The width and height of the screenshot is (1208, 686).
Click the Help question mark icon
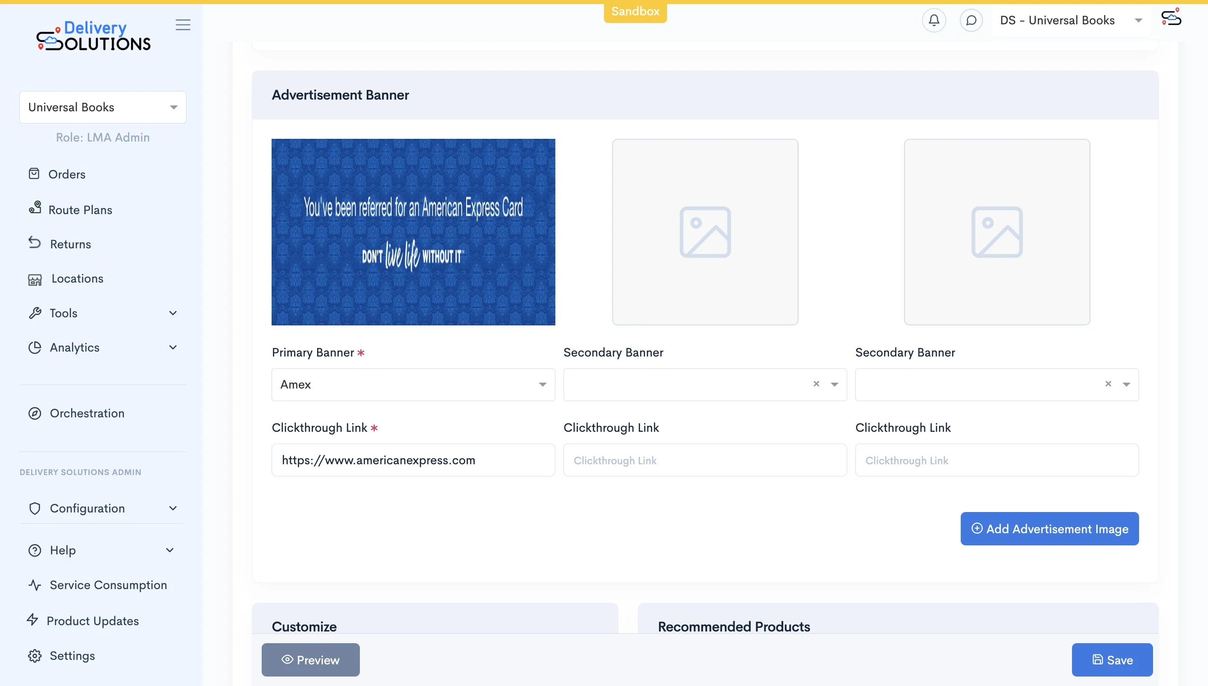(x=35, y=550)
